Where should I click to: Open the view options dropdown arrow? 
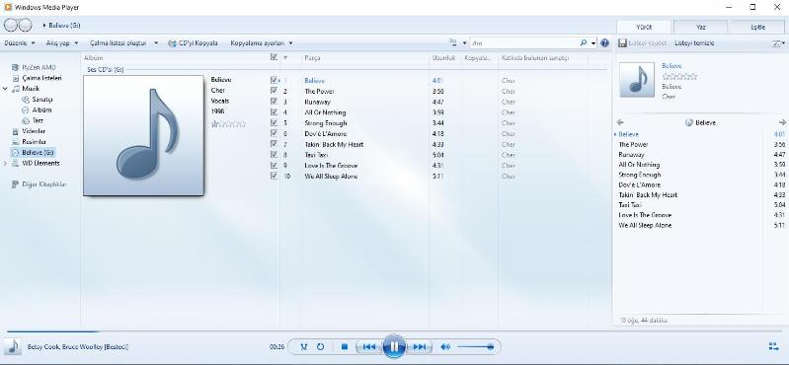464,43
